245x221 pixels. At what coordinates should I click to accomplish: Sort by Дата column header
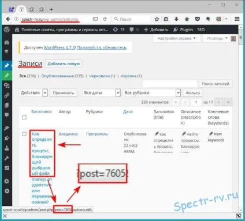pyautogui.click(x=128, y=111)
